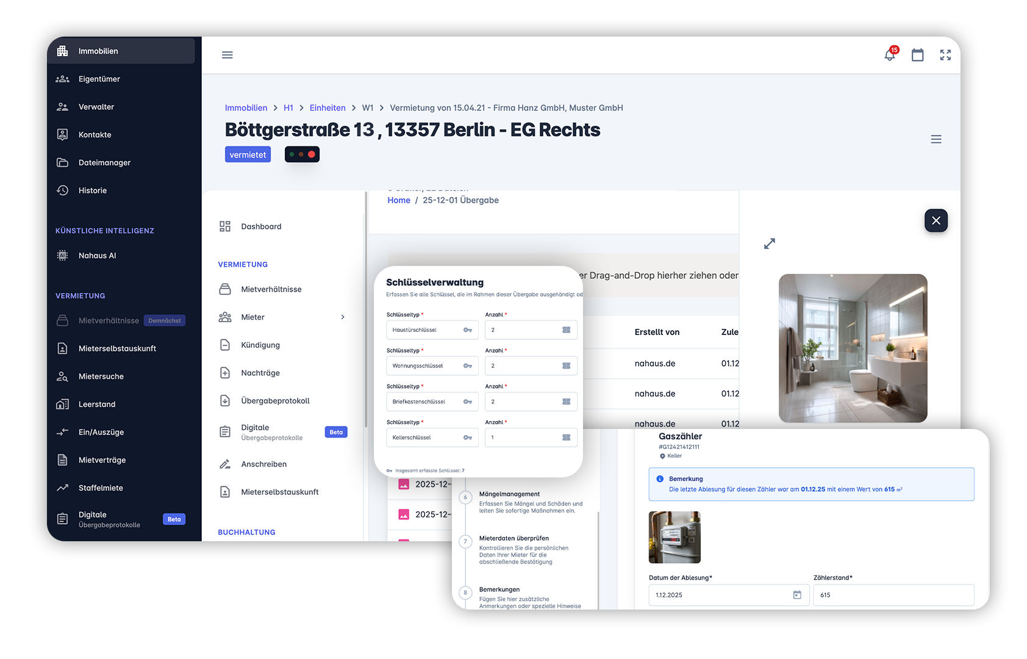Click the traffic light status indicator

tap(302, 154)
